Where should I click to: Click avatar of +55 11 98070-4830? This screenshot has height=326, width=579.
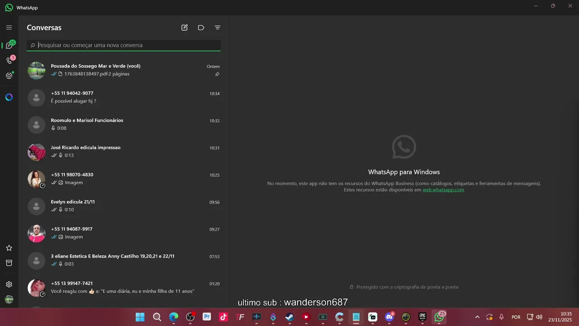(37, 179)
